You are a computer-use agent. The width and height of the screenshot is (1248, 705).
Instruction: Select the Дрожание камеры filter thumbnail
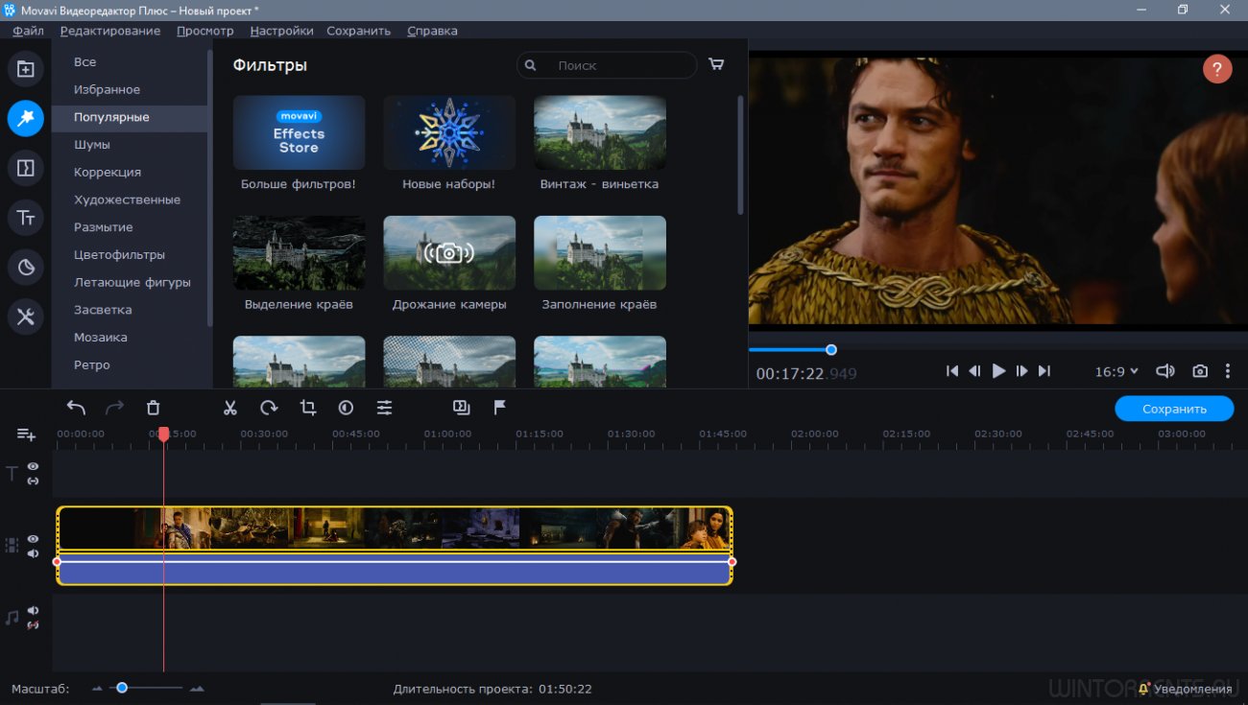click(x=449, y=253)
